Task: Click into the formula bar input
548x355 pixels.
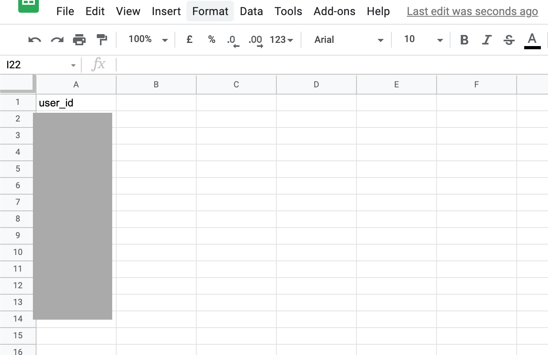Action: [x=331, y=65]
